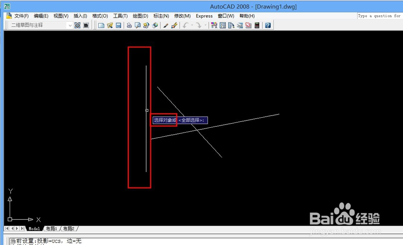Expand the Redo history dropdown arrow
Screen dimensions: 403x245
[x=206, y=25]
